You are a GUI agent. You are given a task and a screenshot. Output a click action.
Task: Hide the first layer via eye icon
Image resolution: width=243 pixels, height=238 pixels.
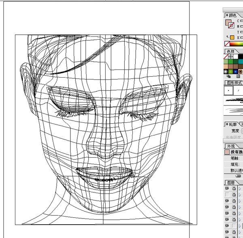(227, 189)
